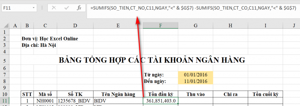Image resolution: width=300 pixels, height=106 pixels.
Task: Open the Insert Function fx dialog
Action: point(79,8)
